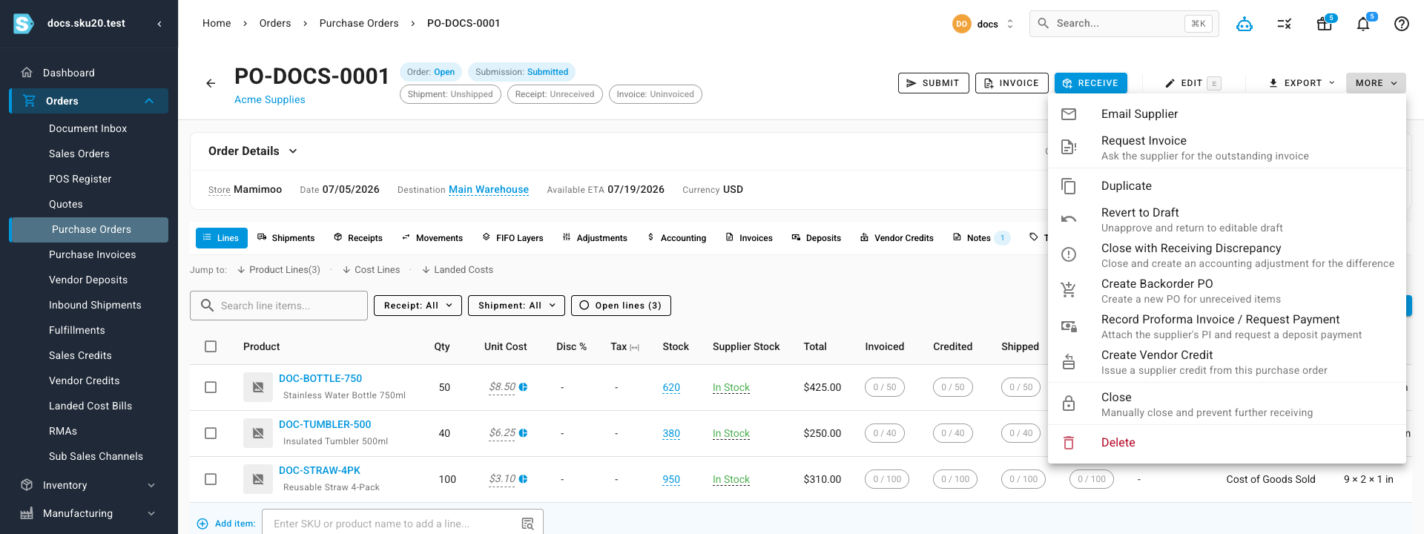Click the robot assistant icon in header
This screenshot has height=534, width=1424.
click(1245, 24)
